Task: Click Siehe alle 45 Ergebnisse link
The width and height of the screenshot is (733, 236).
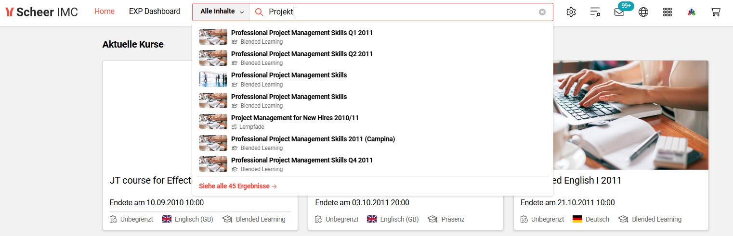Action: (x=237, y=186)
